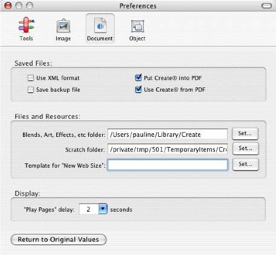Open the Play Pages delay dropdown arrow
Screen dimensions: 276x255
point(103,209)
